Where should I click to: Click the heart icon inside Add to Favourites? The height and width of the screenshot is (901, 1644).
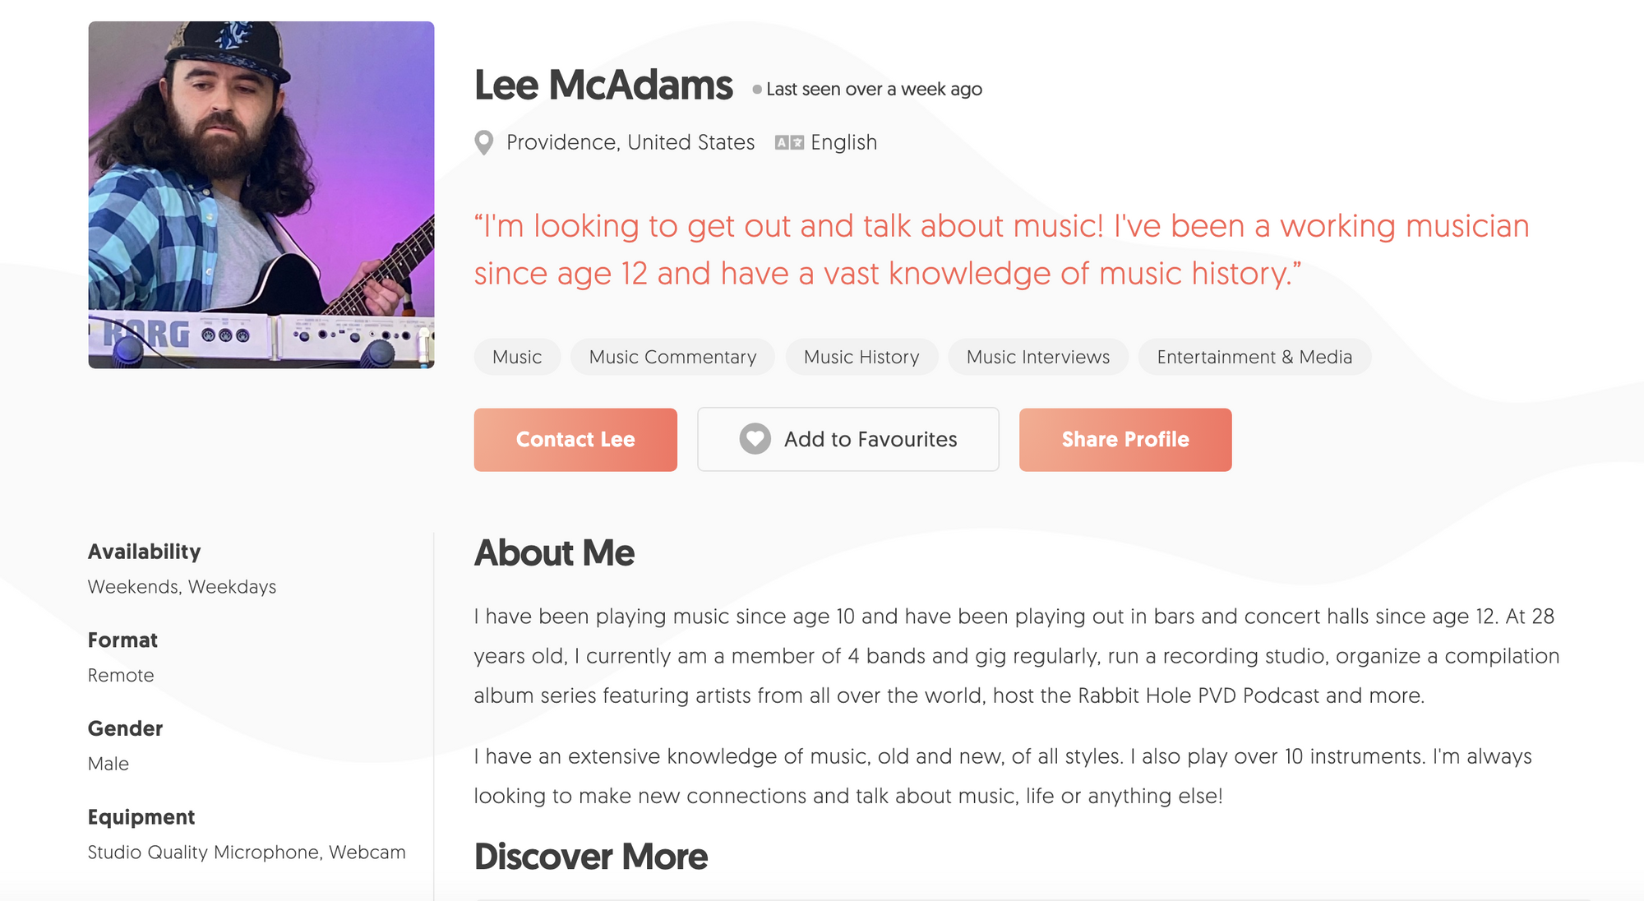tap(755, 439)
